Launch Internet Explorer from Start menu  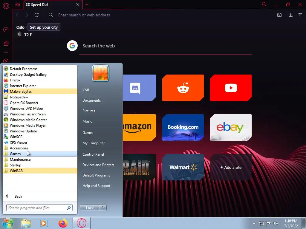coord(40,86)
